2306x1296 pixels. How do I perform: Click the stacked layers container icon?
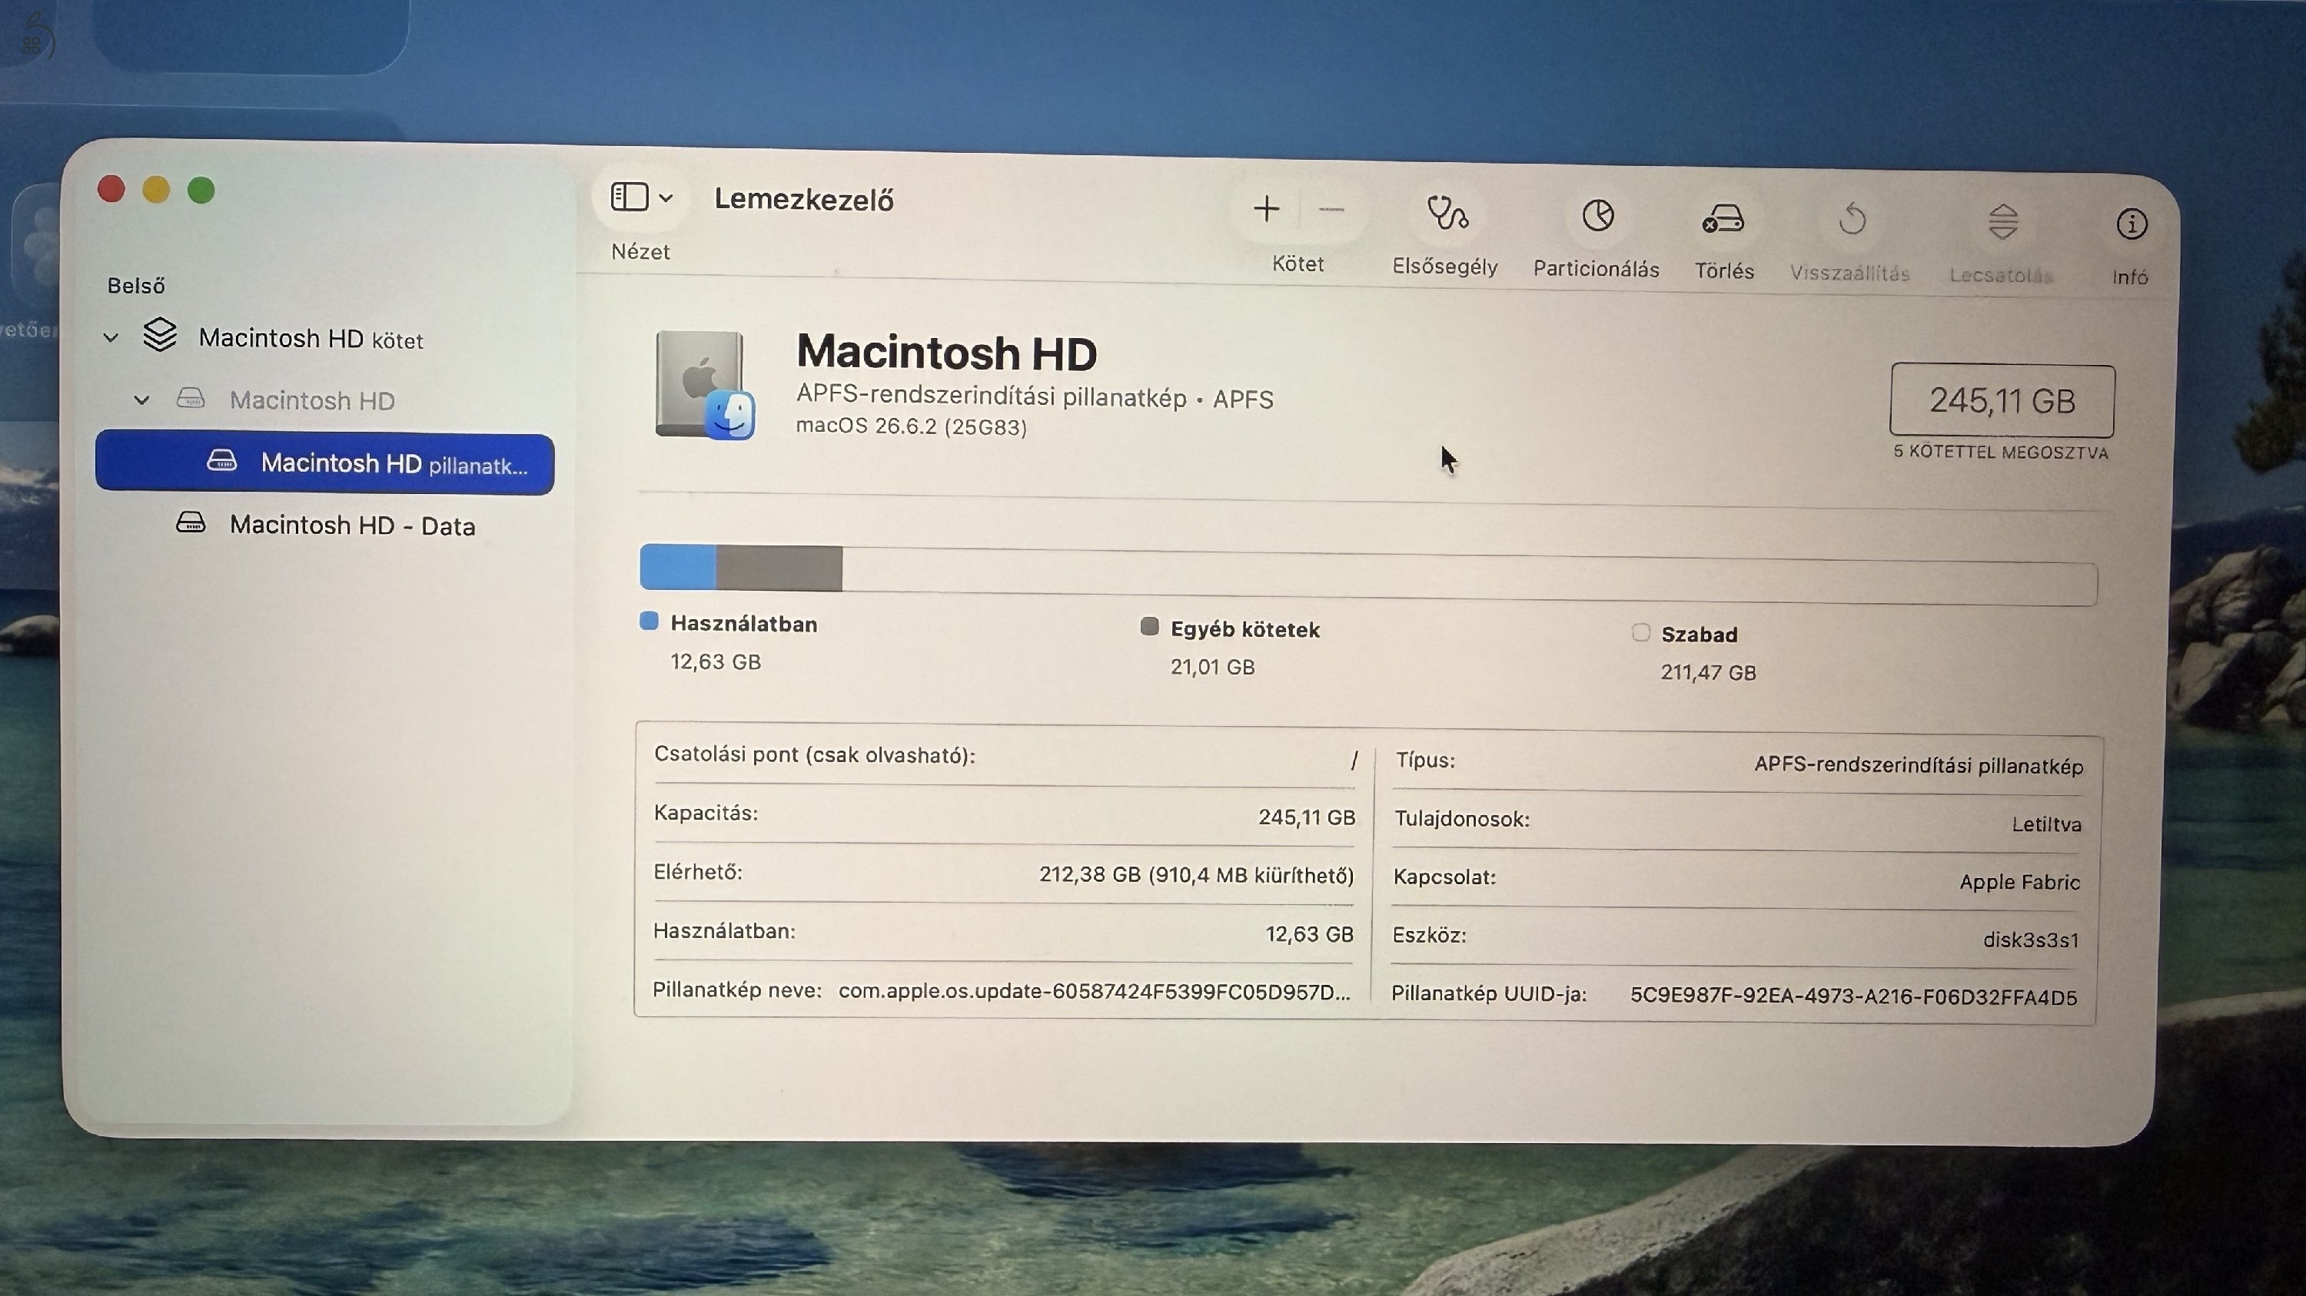[159, 336]
